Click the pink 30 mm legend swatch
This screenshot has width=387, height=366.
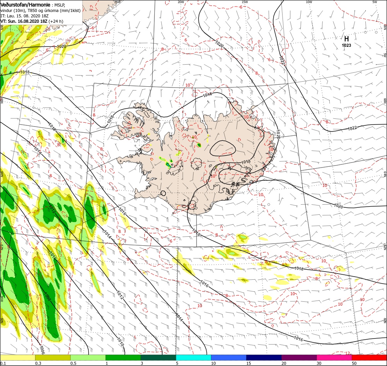pyautogui.click(x=334, y=357)
